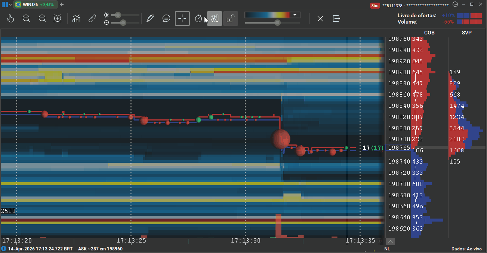The height and width of the screenshot is (253, 487).
Task: Add a new tab with plus button
Action: pyautogui.click(x=62, y=4)
